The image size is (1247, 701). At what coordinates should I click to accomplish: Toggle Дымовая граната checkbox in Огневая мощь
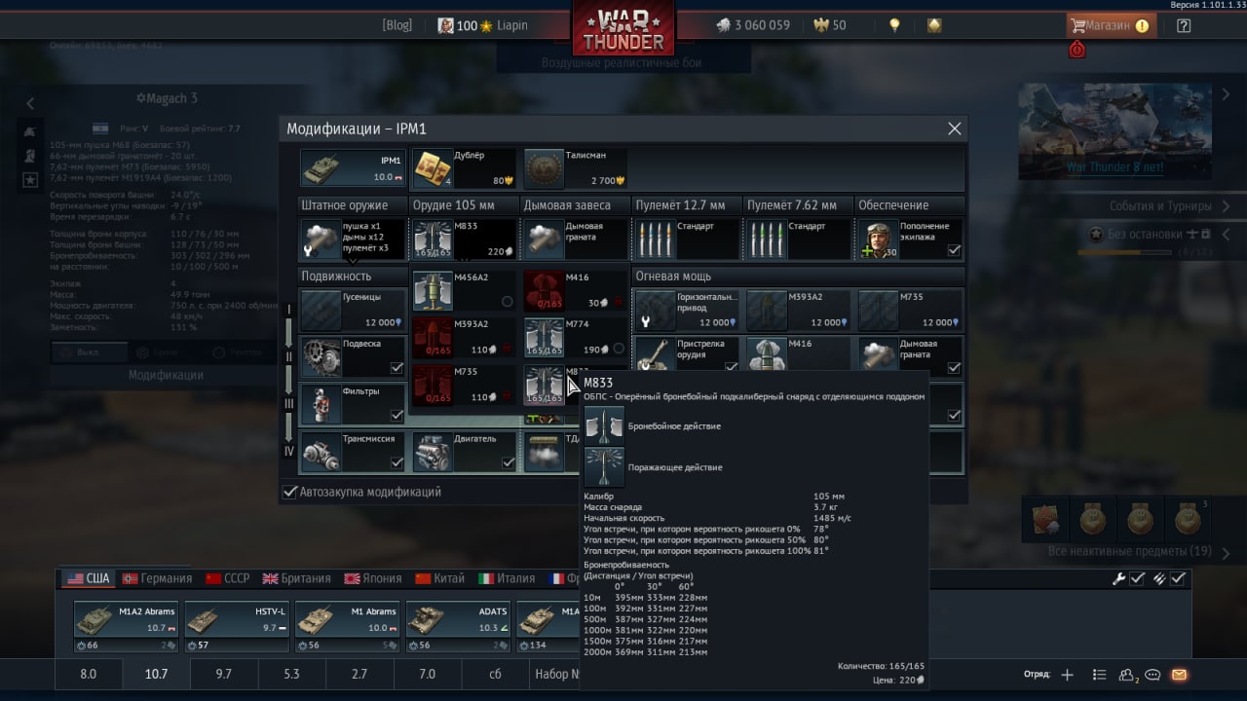954,368
